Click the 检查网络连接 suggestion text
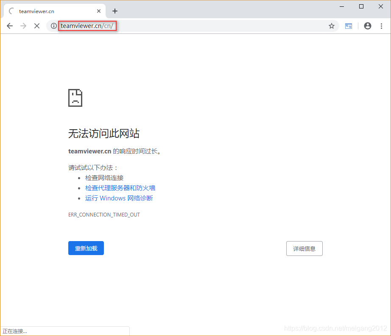Screen dimensions: 391x336 [x=104, y=178]
